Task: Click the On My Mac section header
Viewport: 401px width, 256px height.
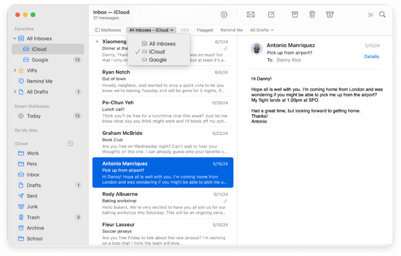Action: [26, 130]
